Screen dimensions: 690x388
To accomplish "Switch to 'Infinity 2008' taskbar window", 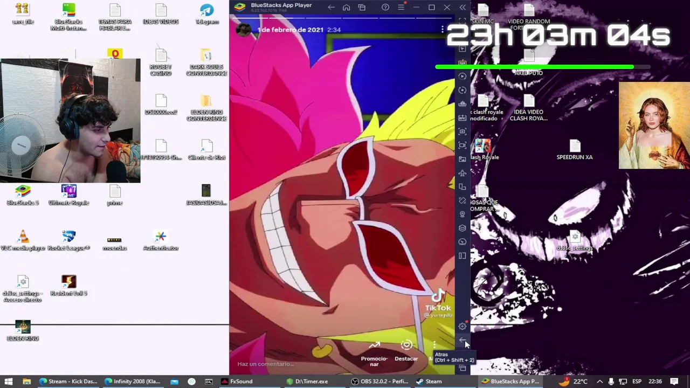I will (x=133, y=382).
